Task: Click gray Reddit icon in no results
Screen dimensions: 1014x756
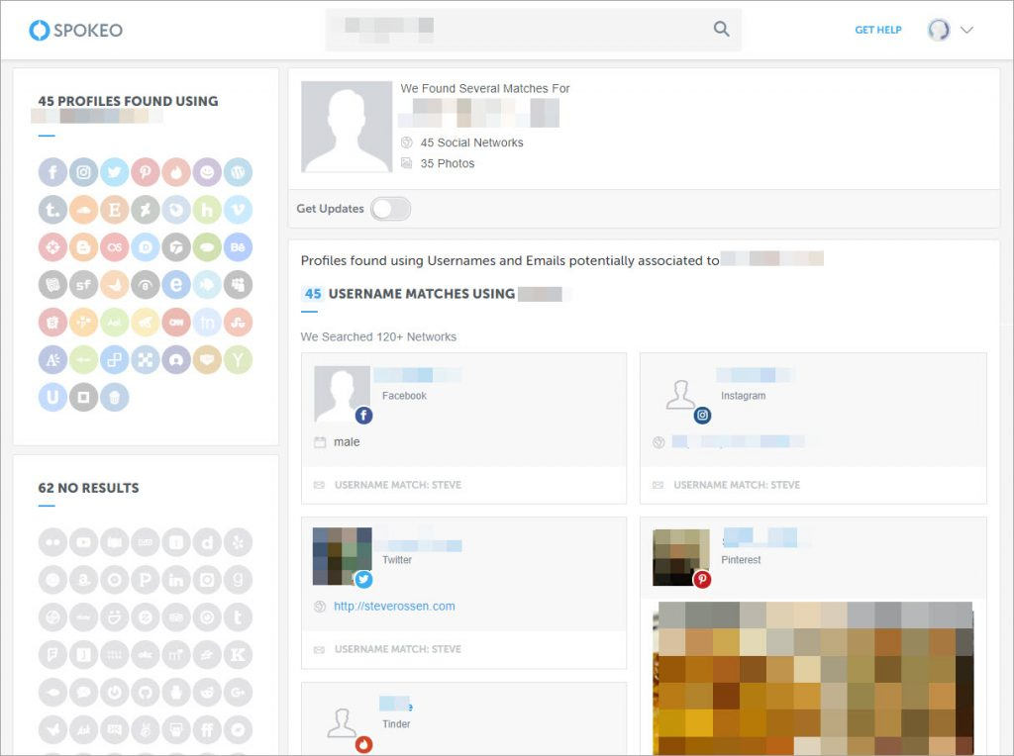Action: coord(207,692)
